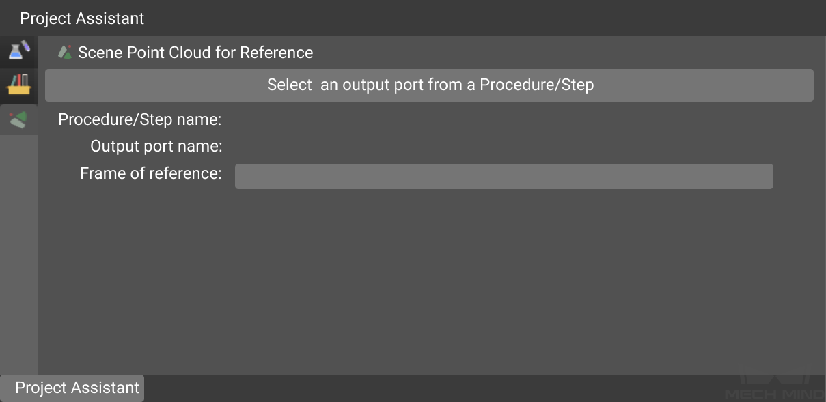Click the Frame of reference label
Screen dimensions: 826x402
pyautogui.click(x=151, y=173)
